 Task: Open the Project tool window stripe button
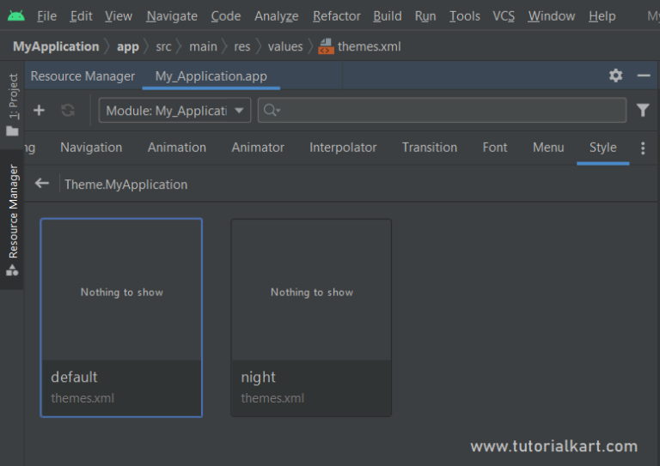pyautogui.click(x=13, y=105)
